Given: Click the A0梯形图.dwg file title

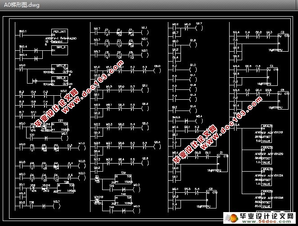Looking at the screenshot, I should 22,5.
